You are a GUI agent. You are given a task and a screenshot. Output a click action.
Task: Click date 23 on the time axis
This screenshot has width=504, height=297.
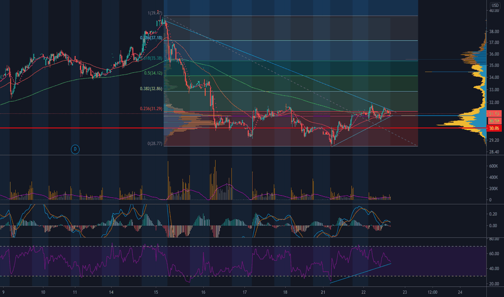[x=404, y=292]
